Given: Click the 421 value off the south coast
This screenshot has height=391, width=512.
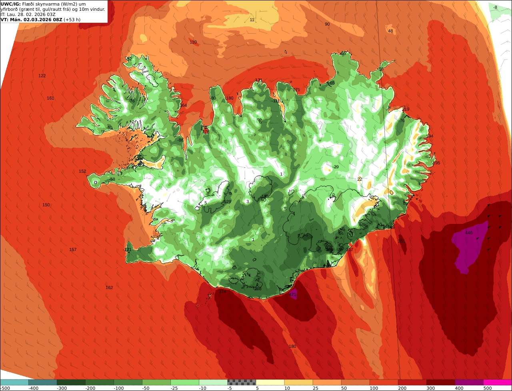Looking at the screenshot, I should pyautogui.click(x=292, y=294).
